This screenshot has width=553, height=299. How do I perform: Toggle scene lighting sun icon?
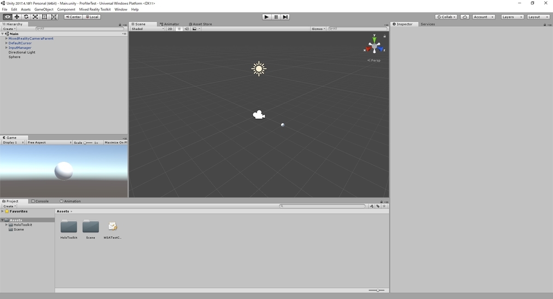[180, 29]
